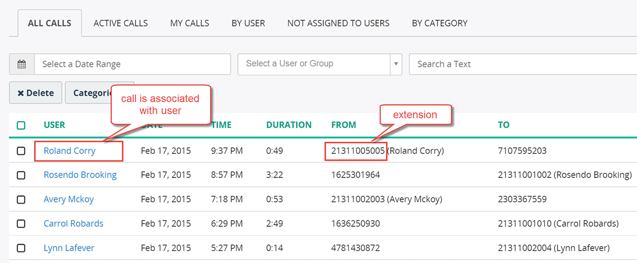Click the 7:18 PM time cell
Screen dimensions: 637x263
[227, 199]
